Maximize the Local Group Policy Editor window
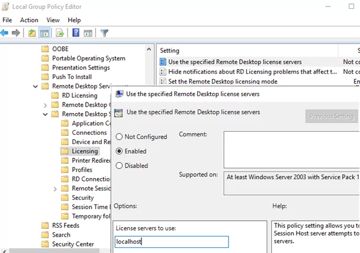Image resolution: width=360 pixels, height=253 pixels. [351, 6]
